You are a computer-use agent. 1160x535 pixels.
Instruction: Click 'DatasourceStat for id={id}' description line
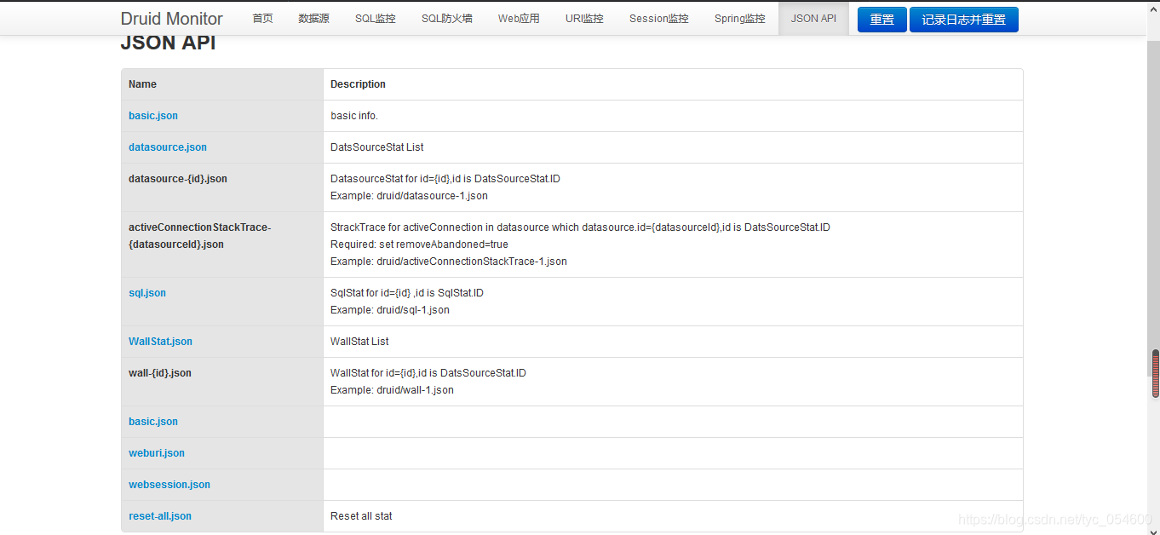tap(445, 179)
